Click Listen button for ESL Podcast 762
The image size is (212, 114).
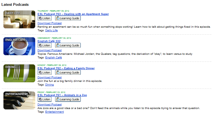[x=45, y=72]
